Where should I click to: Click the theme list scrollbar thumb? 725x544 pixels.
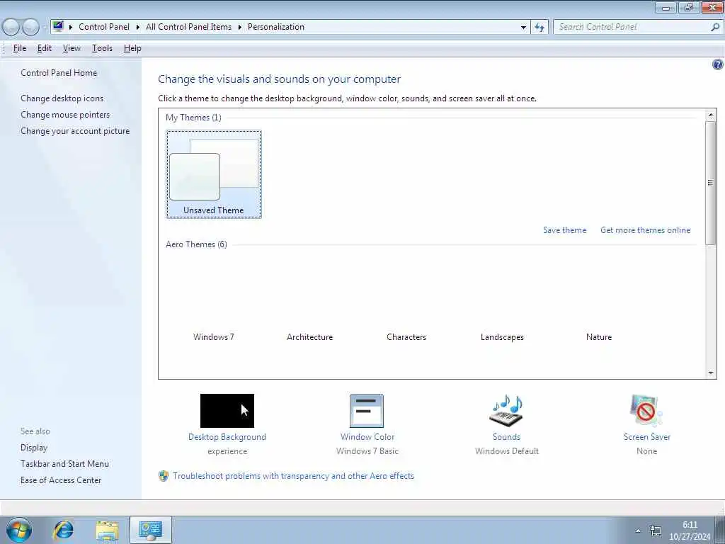coord(711,183)
